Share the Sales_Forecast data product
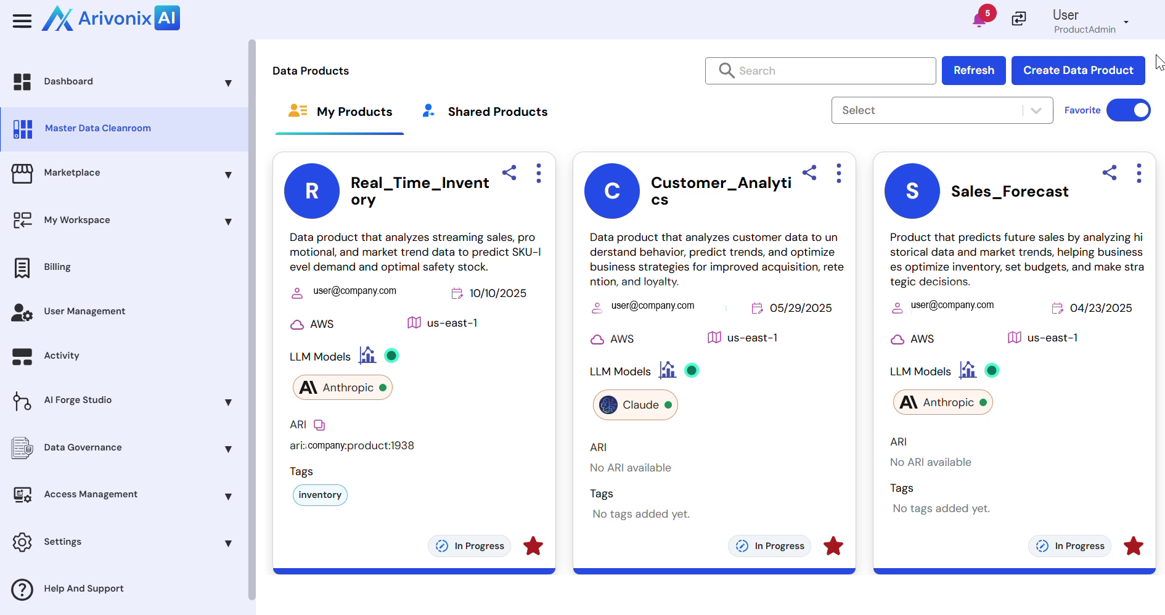The width and height of the screenshot is (1165, 615). (1110, 173)
